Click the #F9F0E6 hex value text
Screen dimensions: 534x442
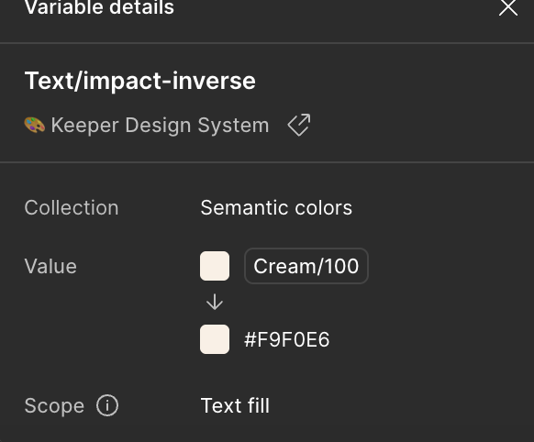pyautogui.click(x=287, y=339)
